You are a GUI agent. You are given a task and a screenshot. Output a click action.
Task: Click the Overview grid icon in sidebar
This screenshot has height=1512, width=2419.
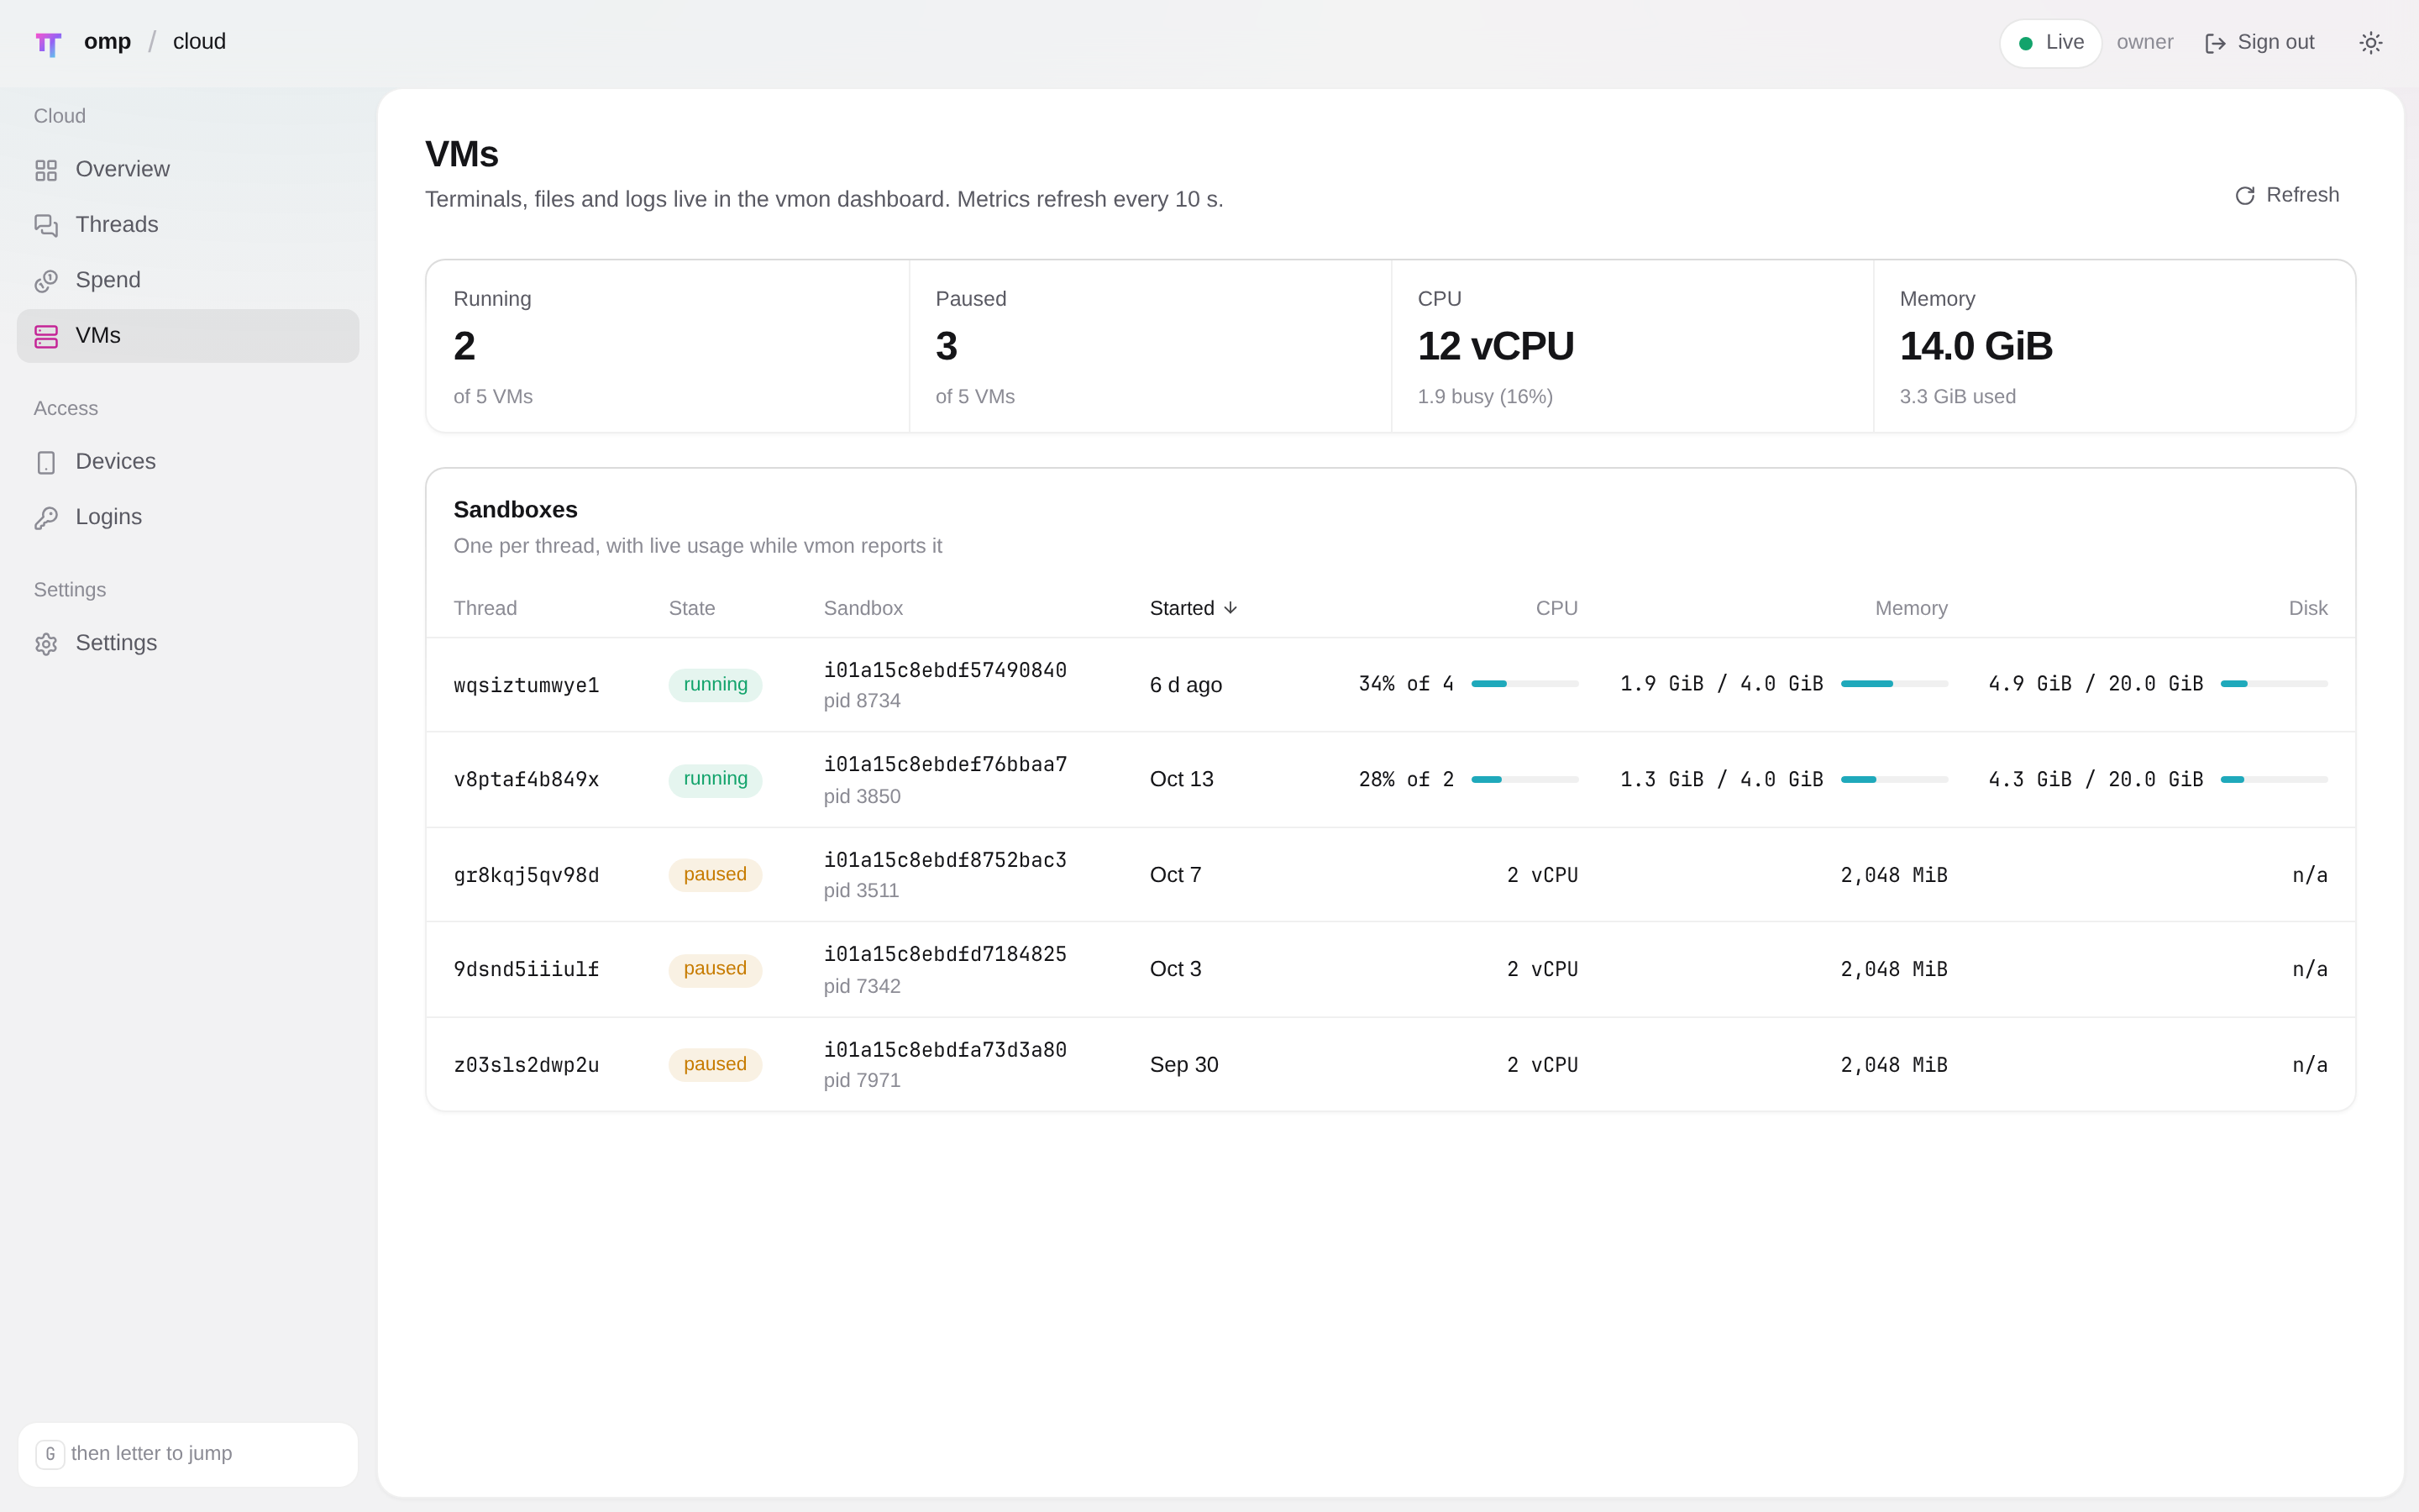click(x=46, y=170)
